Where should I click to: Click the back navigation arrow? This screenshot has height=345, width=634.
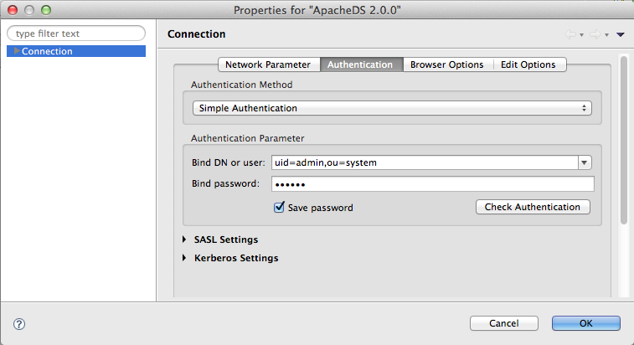point(570,34)
